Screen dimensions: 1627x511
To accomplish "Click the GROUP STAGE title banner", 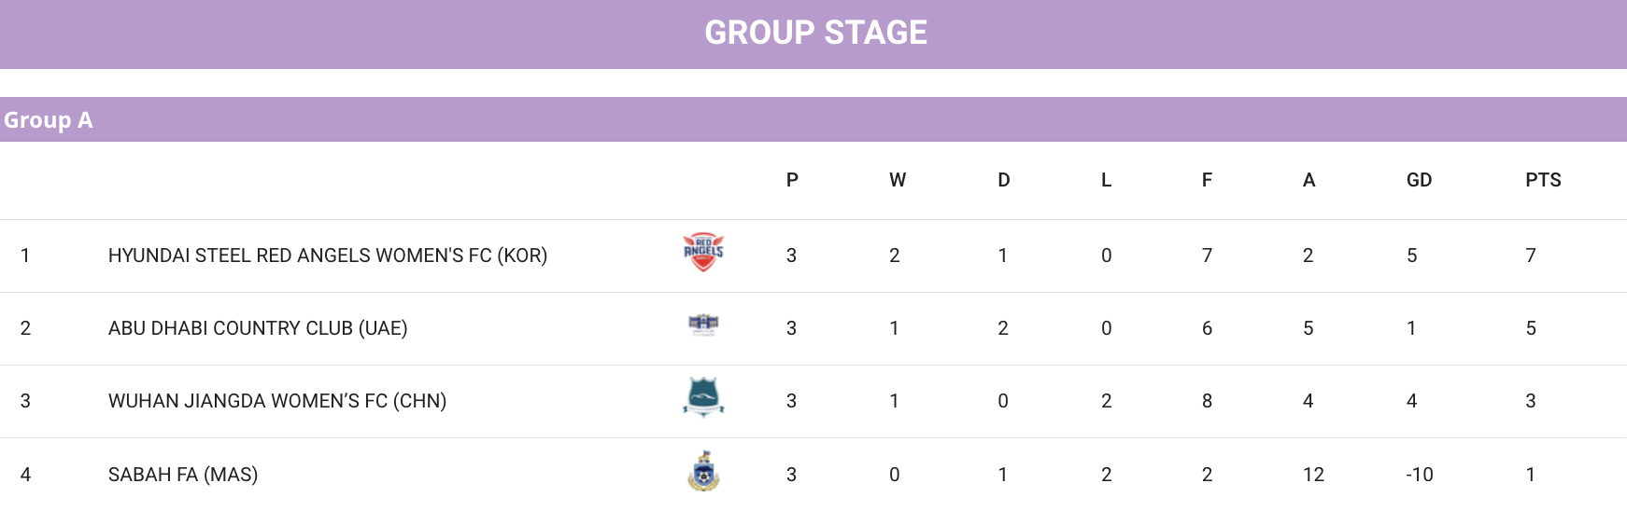I will click(x=813, y=34).
